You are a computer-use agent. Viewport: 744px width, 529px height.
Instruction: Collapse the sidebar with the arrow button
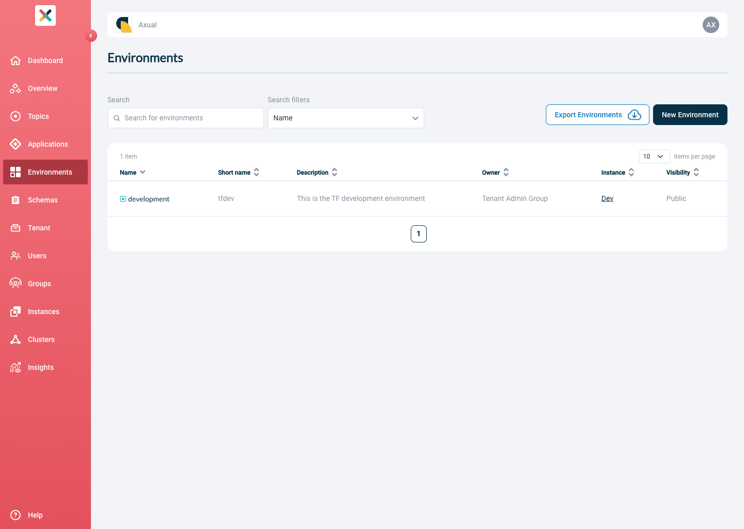91,36
